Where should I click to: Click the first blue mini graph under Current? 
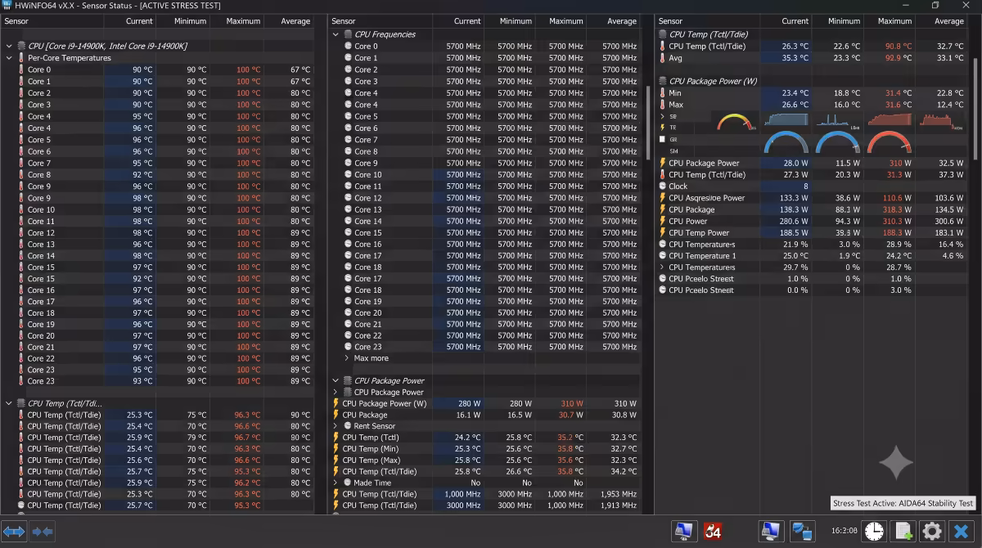pos(786,119)
